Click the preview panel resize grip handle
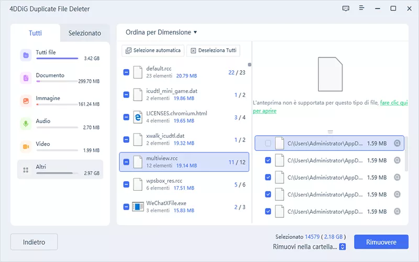 pos(330,132)
